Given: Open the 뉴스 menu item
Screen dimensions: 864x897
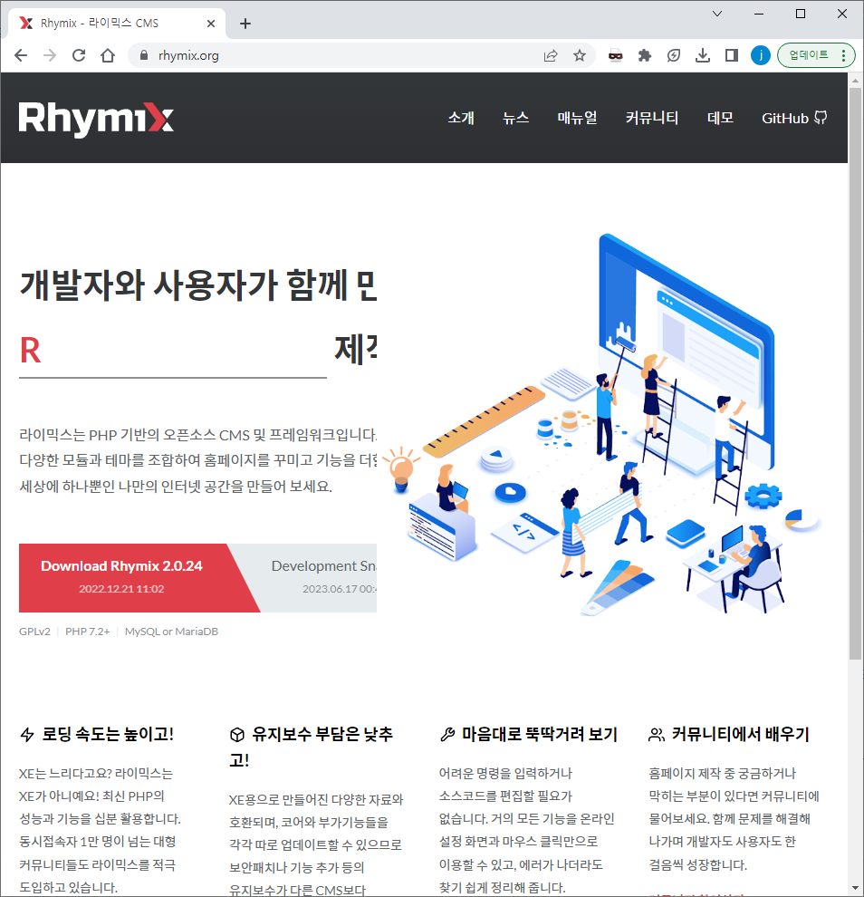Looking at the screenshot, I should coord(515,118).
